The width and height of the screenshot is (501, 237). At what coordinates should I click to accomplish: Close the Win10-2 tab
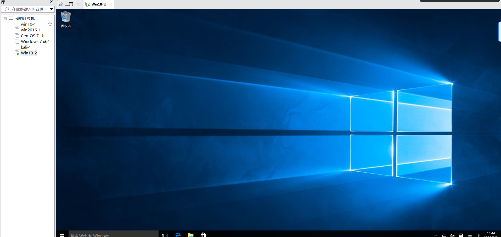pyautogui.click(x=110, y=4)
